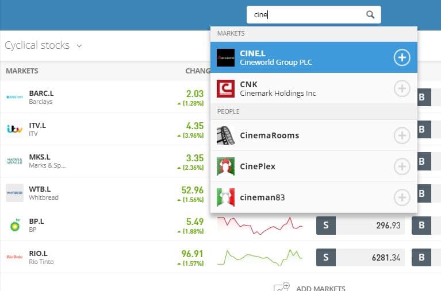Click the Barclays logo icon
This screenshot has width=441, height=291.
14,97
